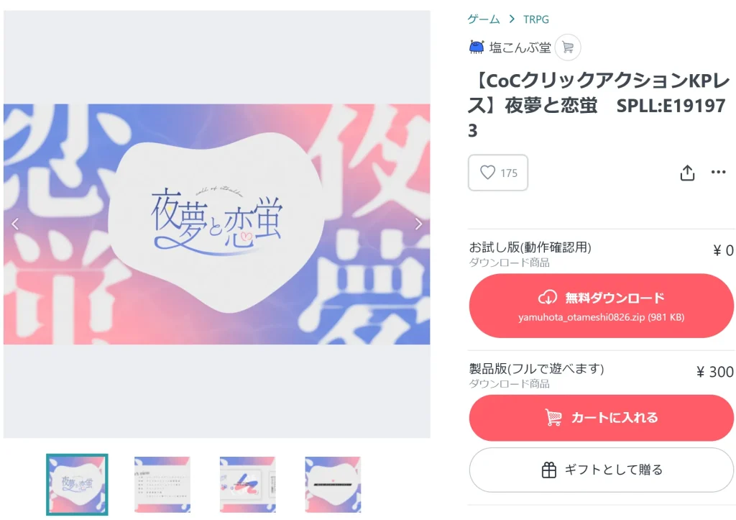Screen dimensions: 736x520
Task: Click the share upload icon
Action: click(x=687, y=173)
